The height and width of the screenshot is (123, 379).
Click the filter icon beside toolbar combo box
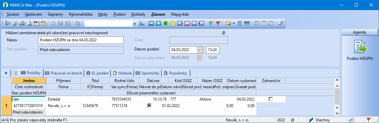[142, 23]
